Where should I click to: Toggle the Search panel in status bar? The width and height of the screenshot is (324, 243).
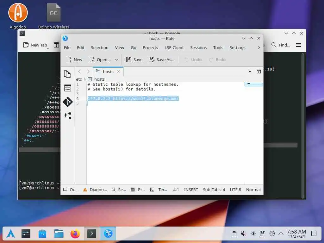[x=119, y=190]
